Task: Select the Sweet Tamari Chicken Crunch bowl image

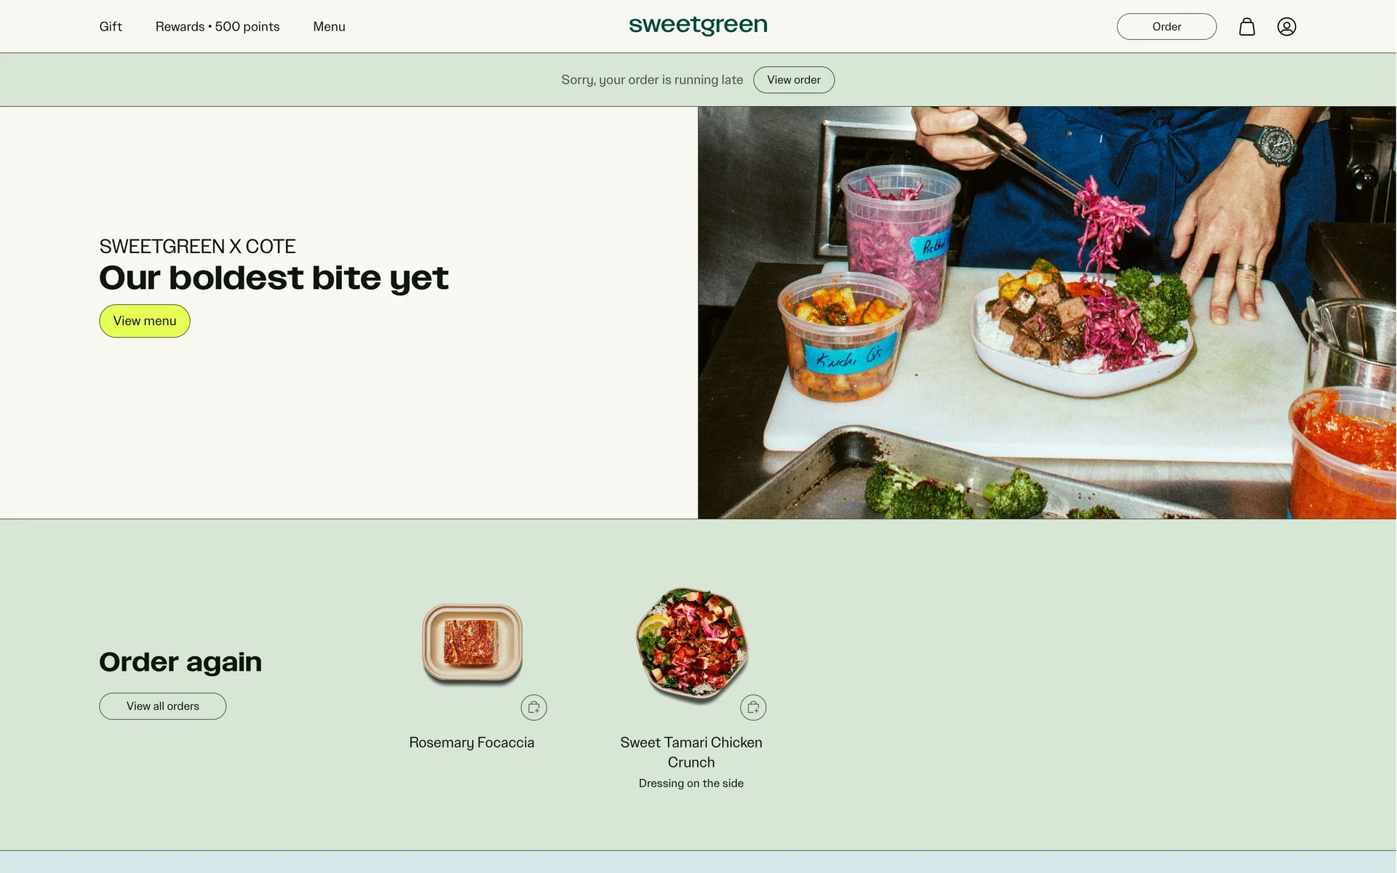Action: 692,645
